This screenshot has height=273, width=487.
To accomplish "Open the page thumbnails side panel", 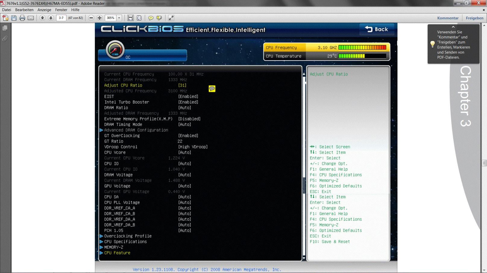I will (5, 28).
